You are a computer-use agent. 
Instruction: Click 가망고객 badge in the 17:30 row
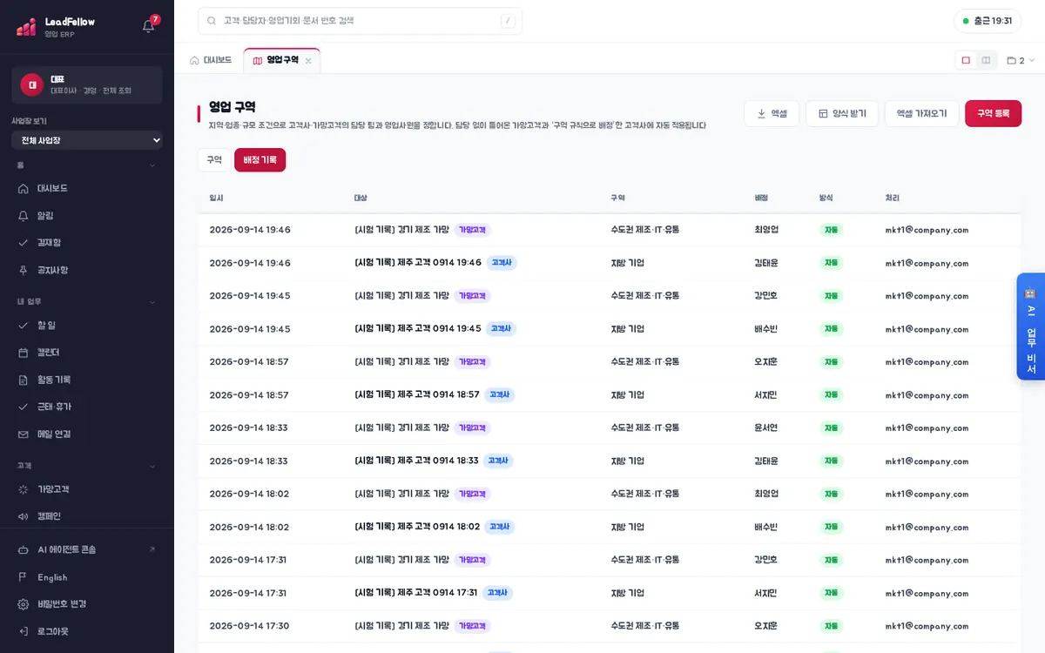[472, 626]
